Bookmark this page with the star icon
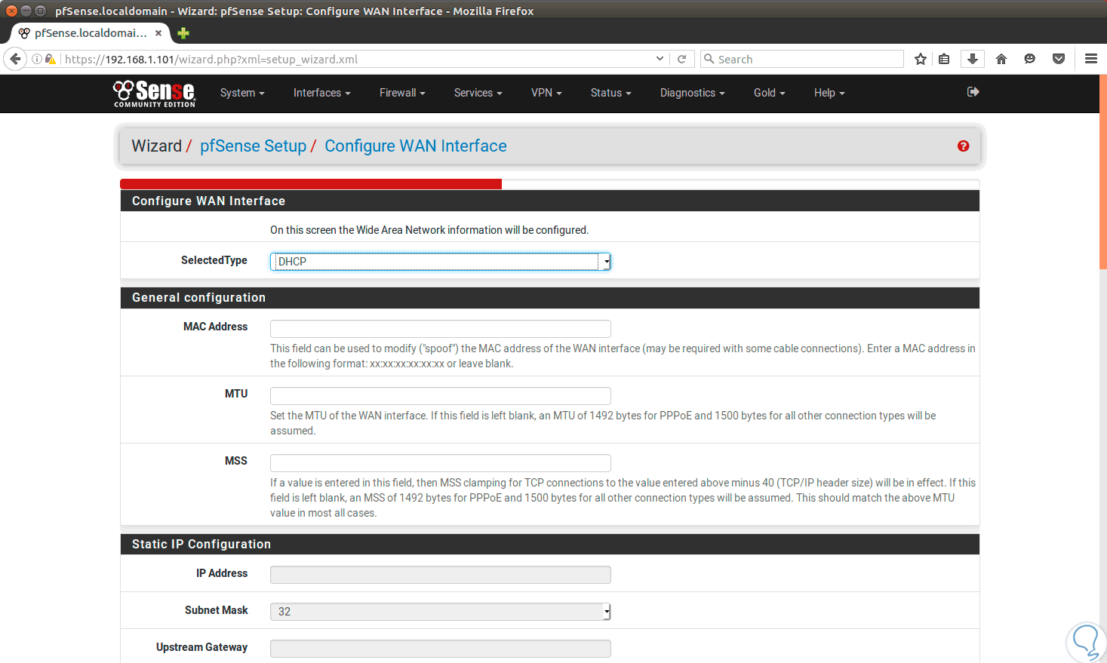Viewport: 1107px width, 663px height. 921,59
